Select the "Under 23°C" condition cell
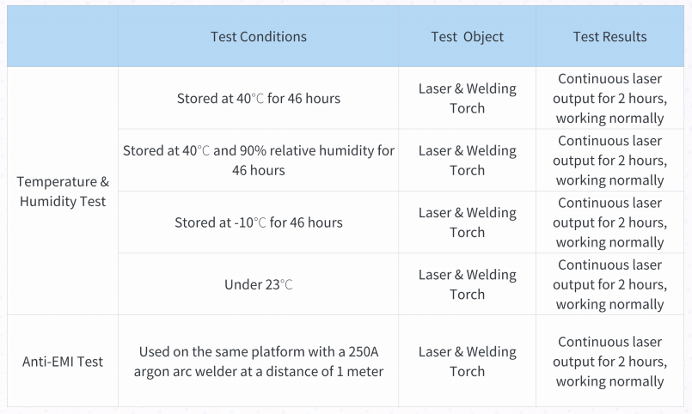Screen dimensions: 692x414 coord(258,284)
